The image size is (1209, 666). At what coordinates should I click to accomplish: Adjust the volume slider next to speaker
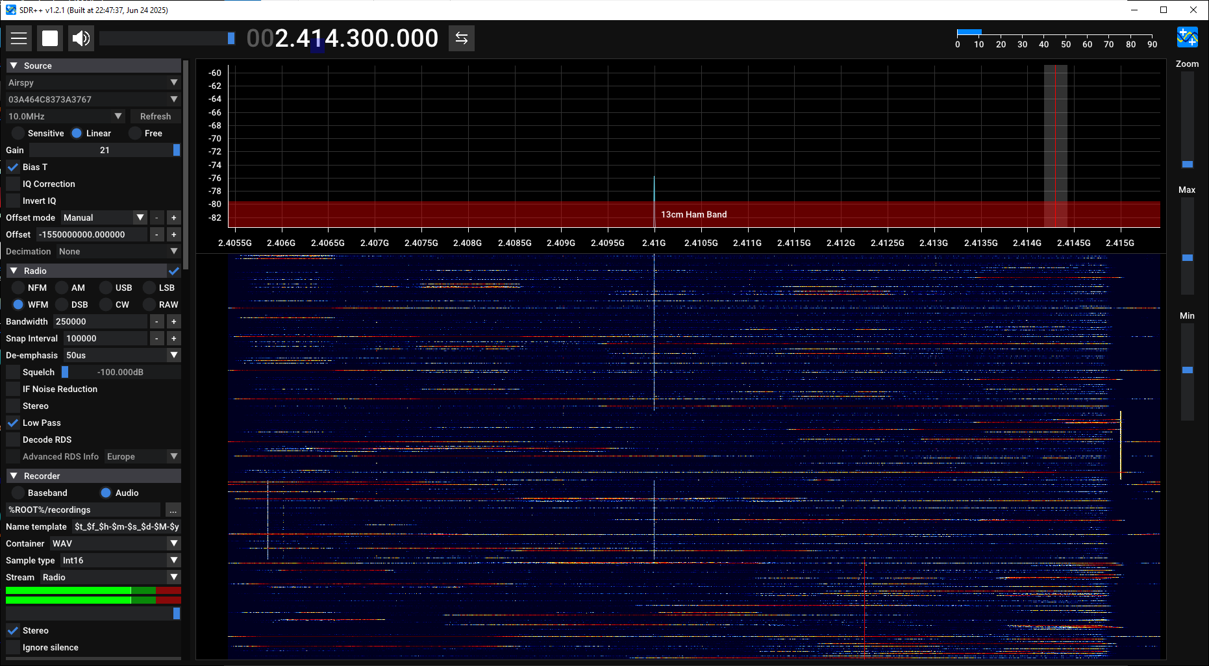coord(167,38)
